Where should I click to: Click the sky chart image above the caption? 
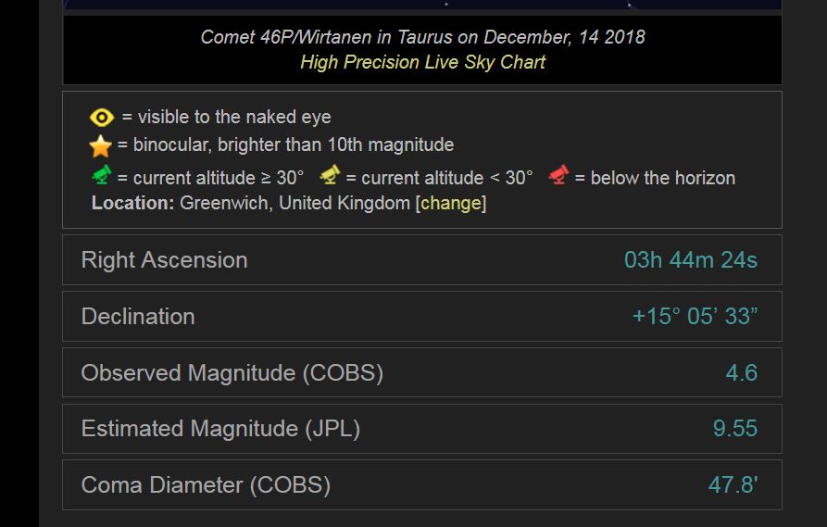pyautogui.click(x=422, y=5)
